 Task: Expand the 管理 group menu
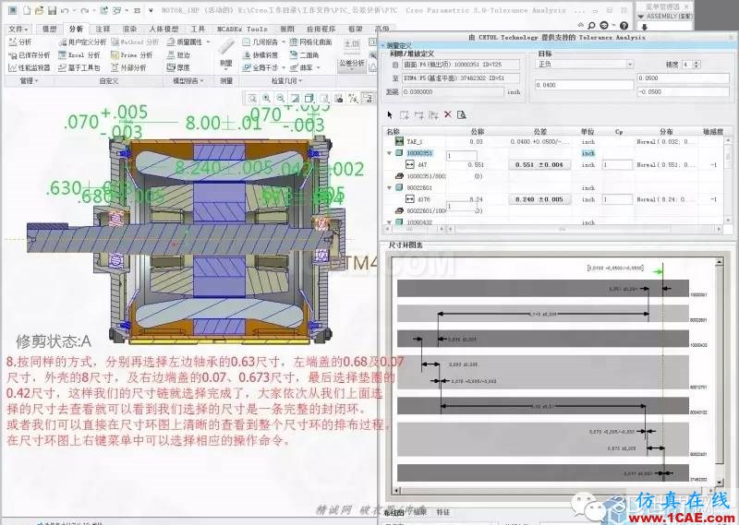29,81
